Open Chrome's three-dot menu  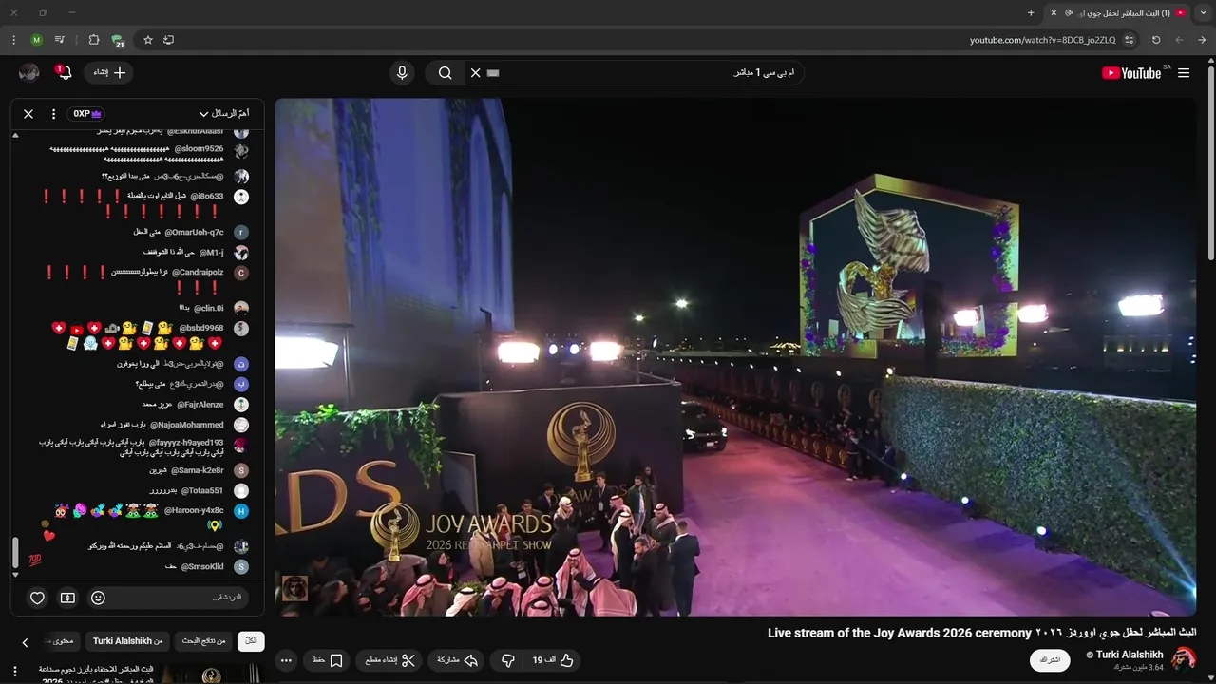click(x=13, y=40)
